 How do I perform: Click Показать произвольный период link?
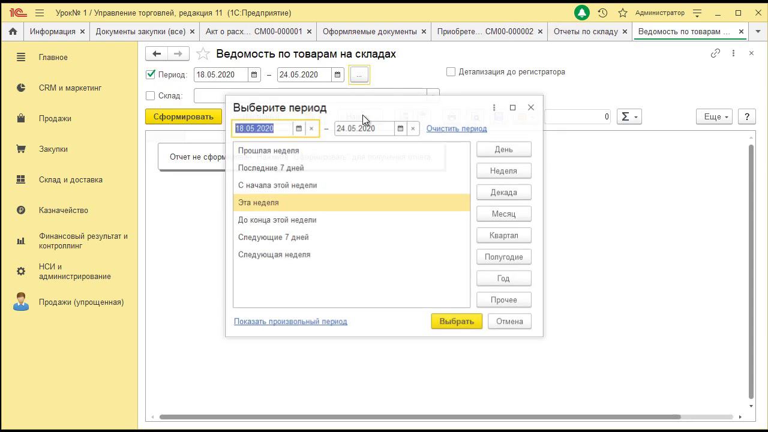pos(290,322)
